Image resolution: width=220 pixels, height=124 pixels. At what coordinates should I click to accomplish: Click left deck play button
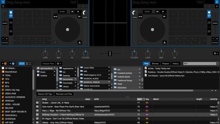tap(78, 12)
